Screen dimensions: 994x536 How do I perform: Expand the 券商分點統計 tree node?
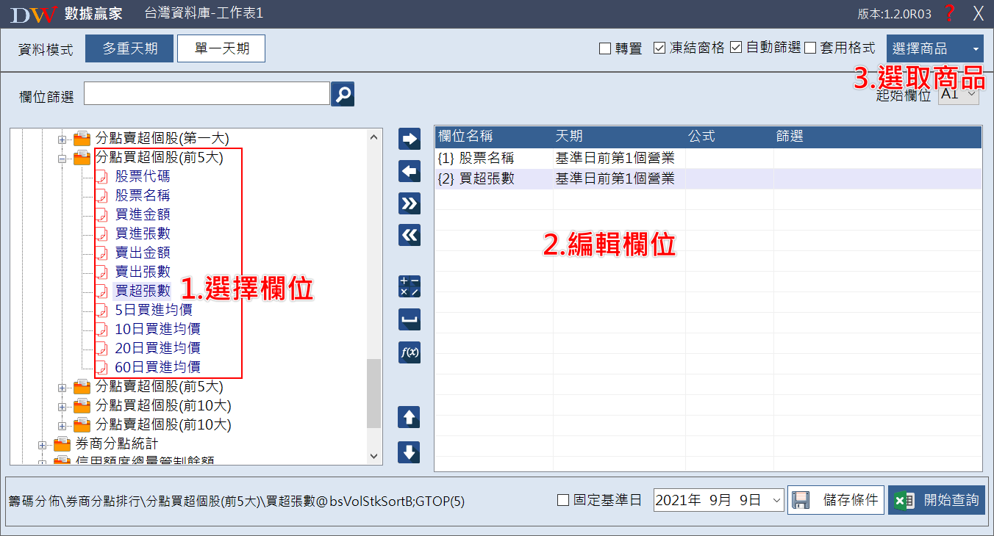[x=43, y=444]
